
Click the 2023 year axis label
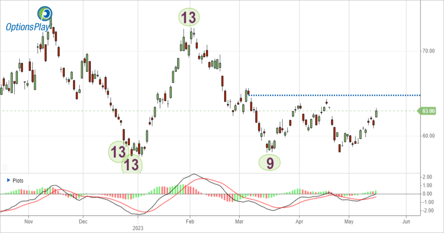click(138, 228)
